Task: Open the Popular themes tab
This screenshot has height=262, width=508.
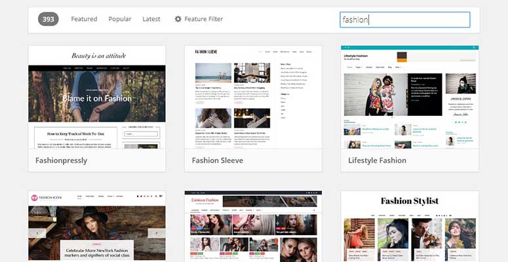Action: point(120,19)
